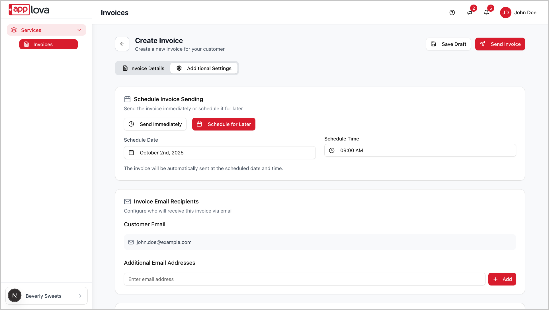Click calendar icon in Schedule Date field
Screen dimensions: 549x310
(131, 153)
